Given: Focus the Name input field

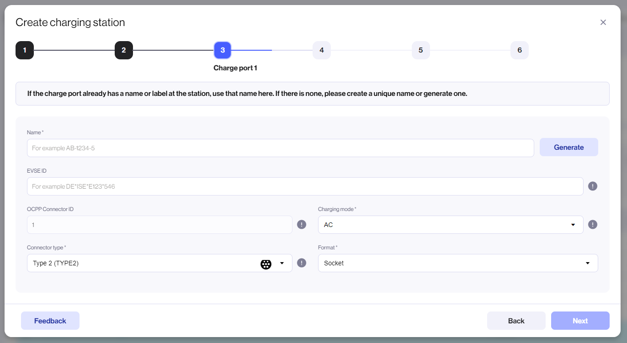Looking at the screenshot, I should click(x=280, y=148).
